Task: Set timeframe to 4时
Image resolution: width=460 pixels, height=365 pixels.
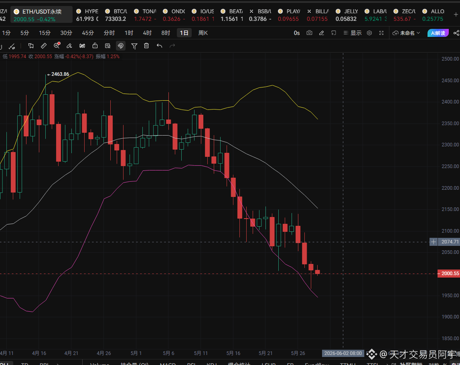Action: (x=147, y=33)
